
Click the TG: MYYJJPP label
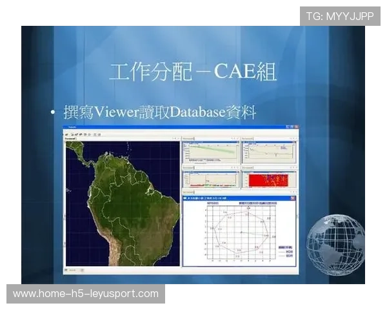[x=340, y=16]
